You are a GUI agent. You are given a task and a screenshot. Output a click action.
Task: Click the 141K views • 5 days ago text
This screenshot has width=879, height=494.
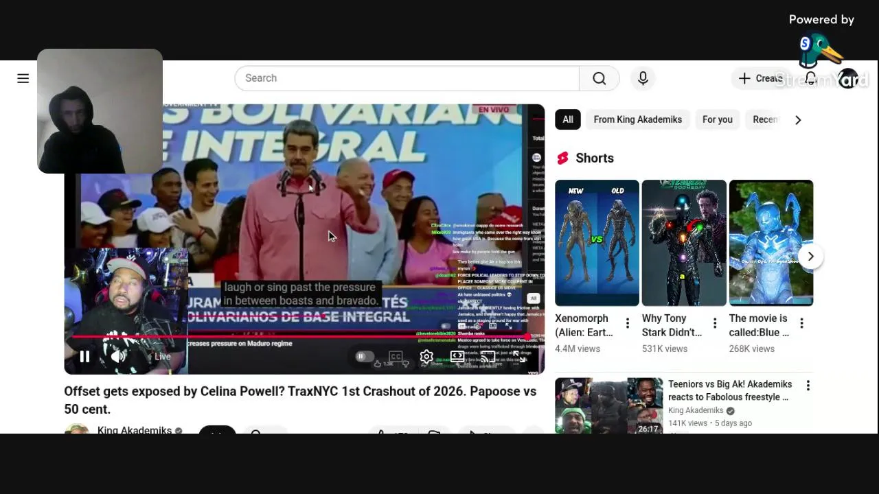(x=710, y=423)
